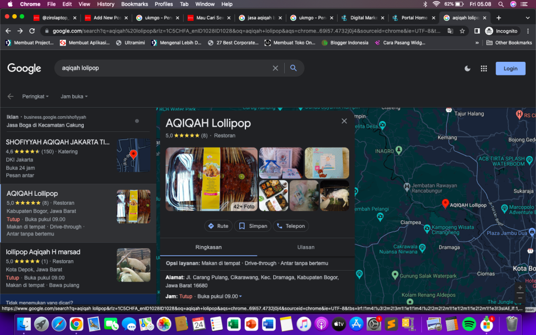Close the AQIQAH Lollipop details panel
536x335 pixels.
pos(344,121)
